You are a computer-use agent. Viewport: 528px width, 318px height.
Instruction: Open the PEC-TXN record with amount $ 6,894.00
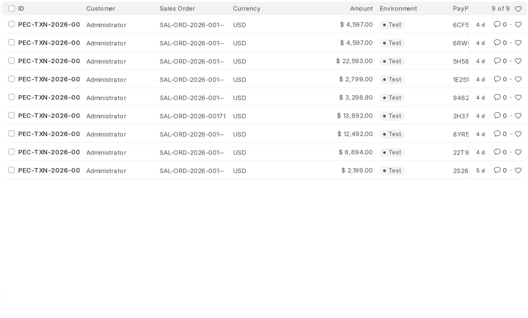pos(49,152)
